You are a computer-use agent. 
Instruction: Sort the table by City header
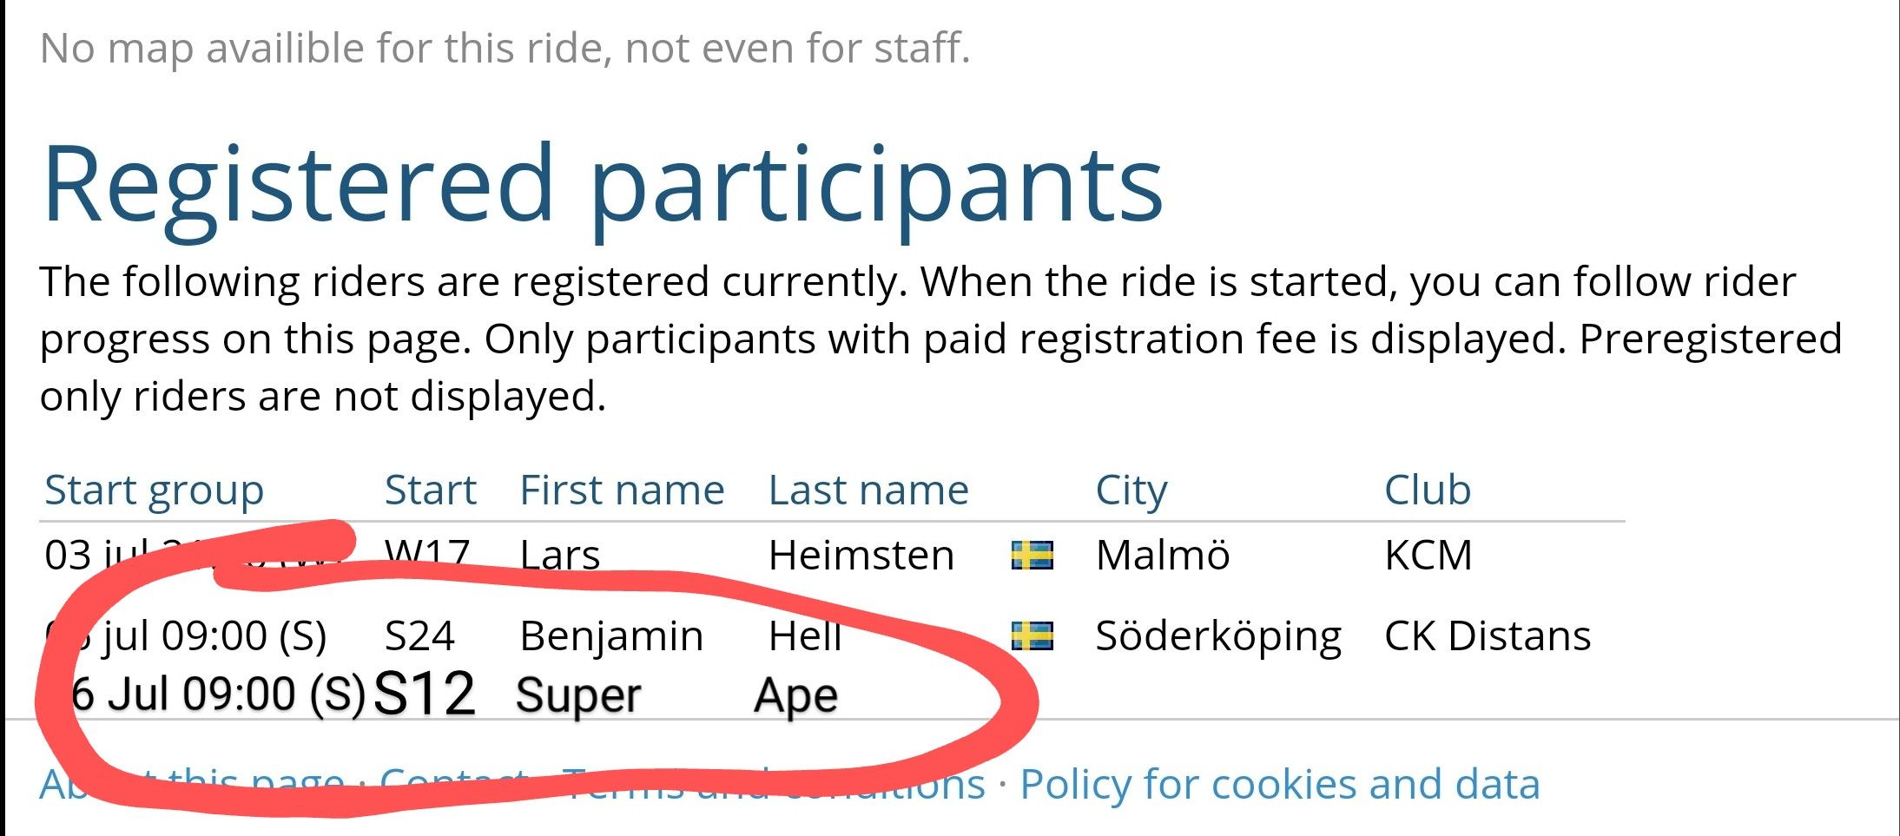(x=1131, y=490)
